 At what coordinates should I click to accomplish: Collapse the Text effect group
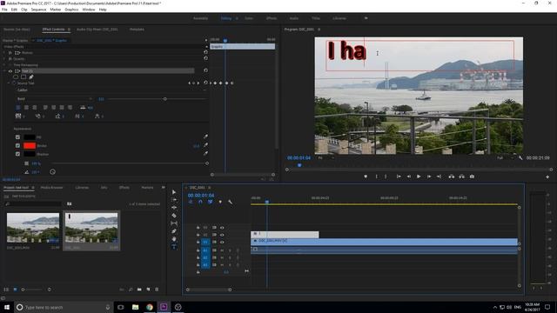click(x=4, y=71)
